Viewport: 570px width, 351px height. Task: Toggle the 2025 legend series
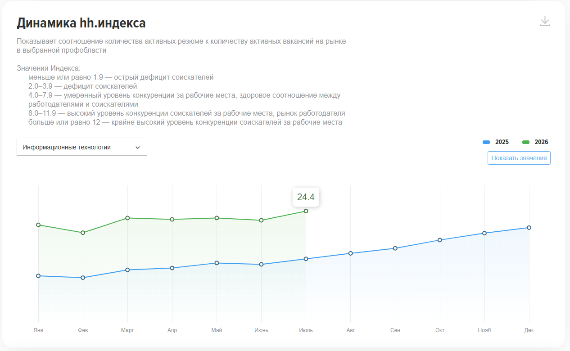496,142
